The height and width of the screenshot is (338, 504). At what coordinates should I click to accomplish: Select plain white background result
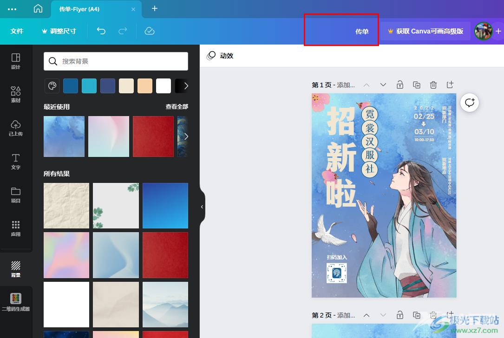(x=66, y=305)
